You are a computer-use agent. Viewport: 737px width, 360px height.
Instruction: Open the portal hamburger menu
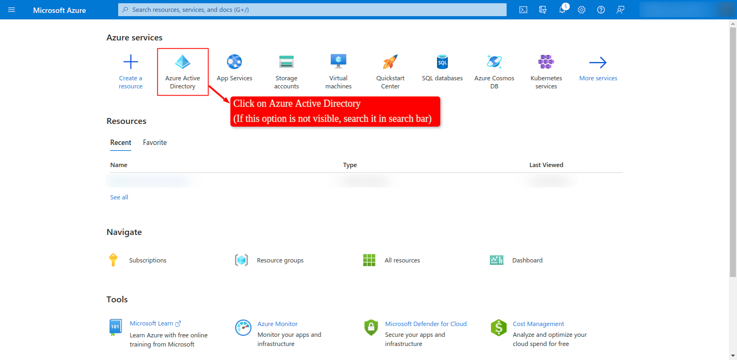[11, 10]
